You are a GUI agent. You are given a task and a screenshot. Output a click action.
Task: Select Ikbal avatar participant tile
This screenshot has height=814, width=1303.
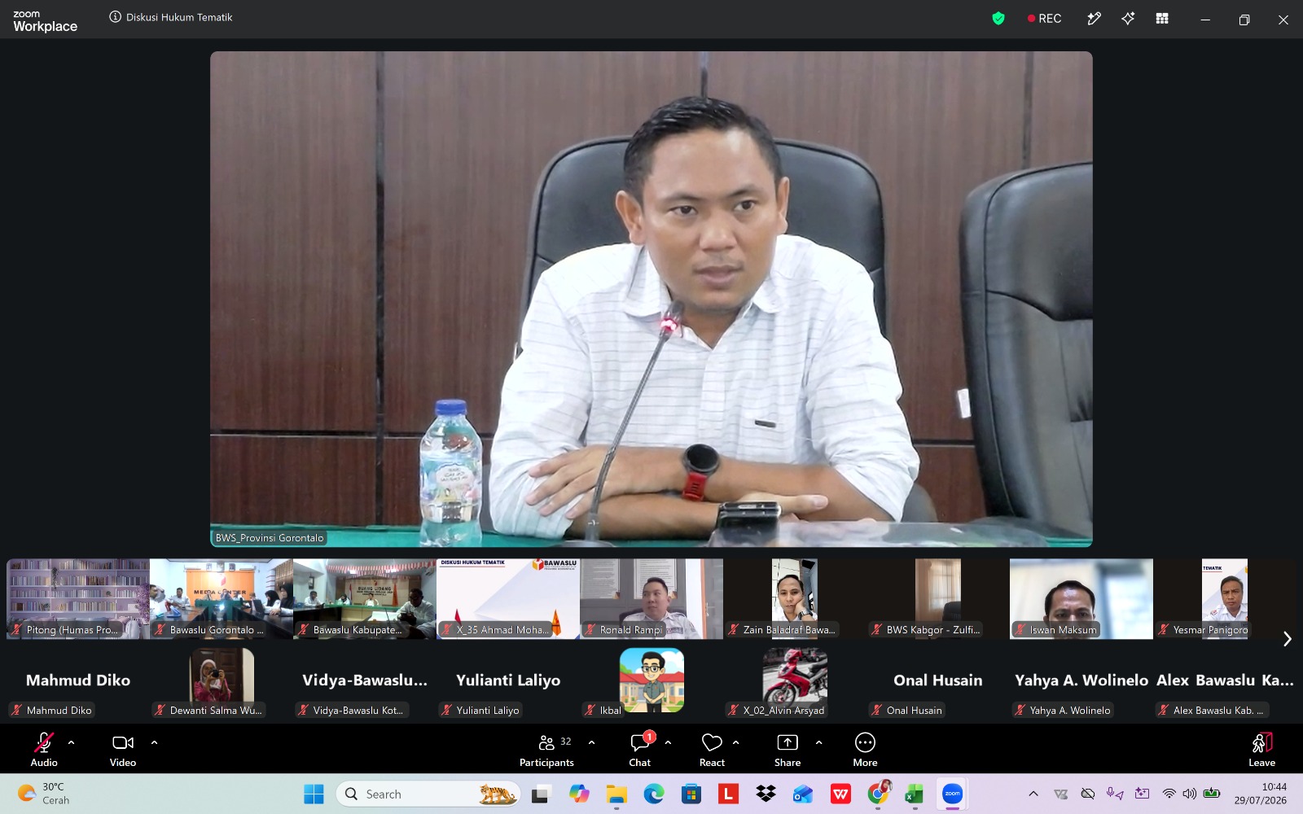tap(651, 682)
